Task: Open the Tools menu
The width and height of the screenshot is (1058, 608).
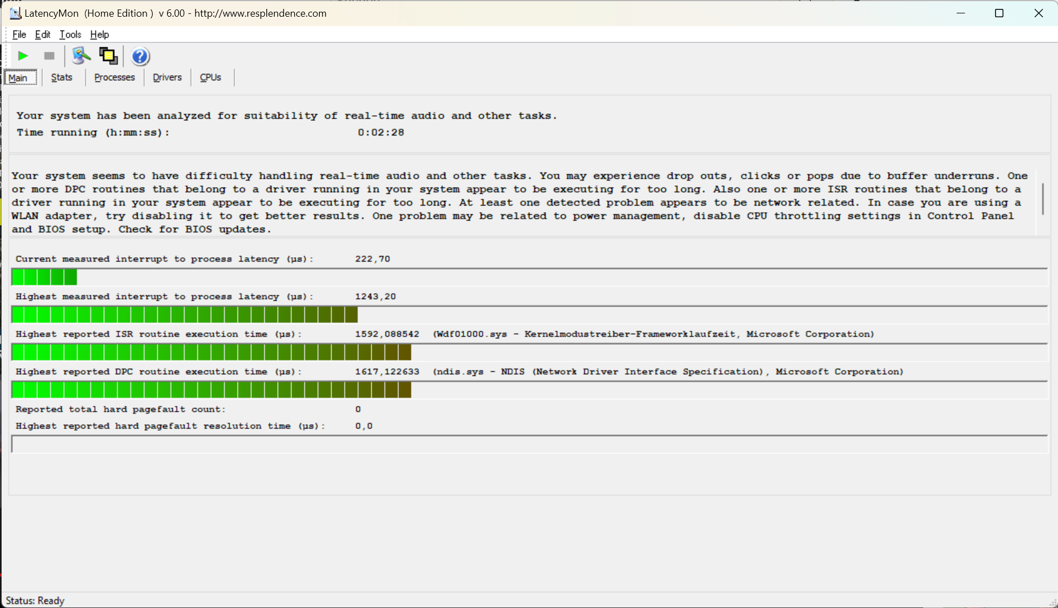Action: 70,35
